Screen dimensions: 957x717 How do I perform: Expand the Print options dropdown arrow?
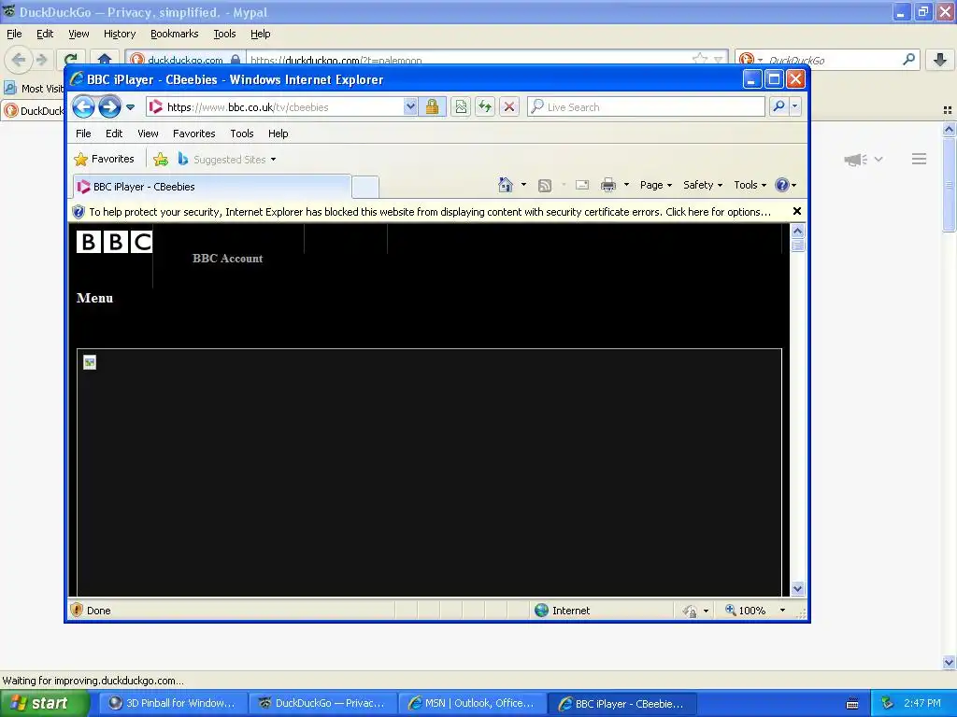pos(626,185)
